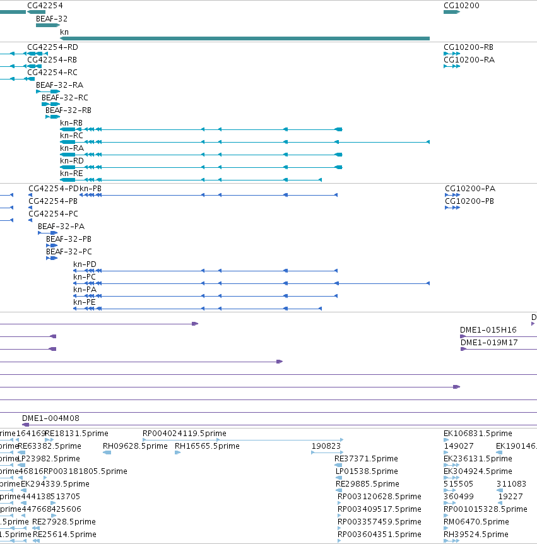
Task: Click EST RE29885.5prime
Action: click(367, 484)
